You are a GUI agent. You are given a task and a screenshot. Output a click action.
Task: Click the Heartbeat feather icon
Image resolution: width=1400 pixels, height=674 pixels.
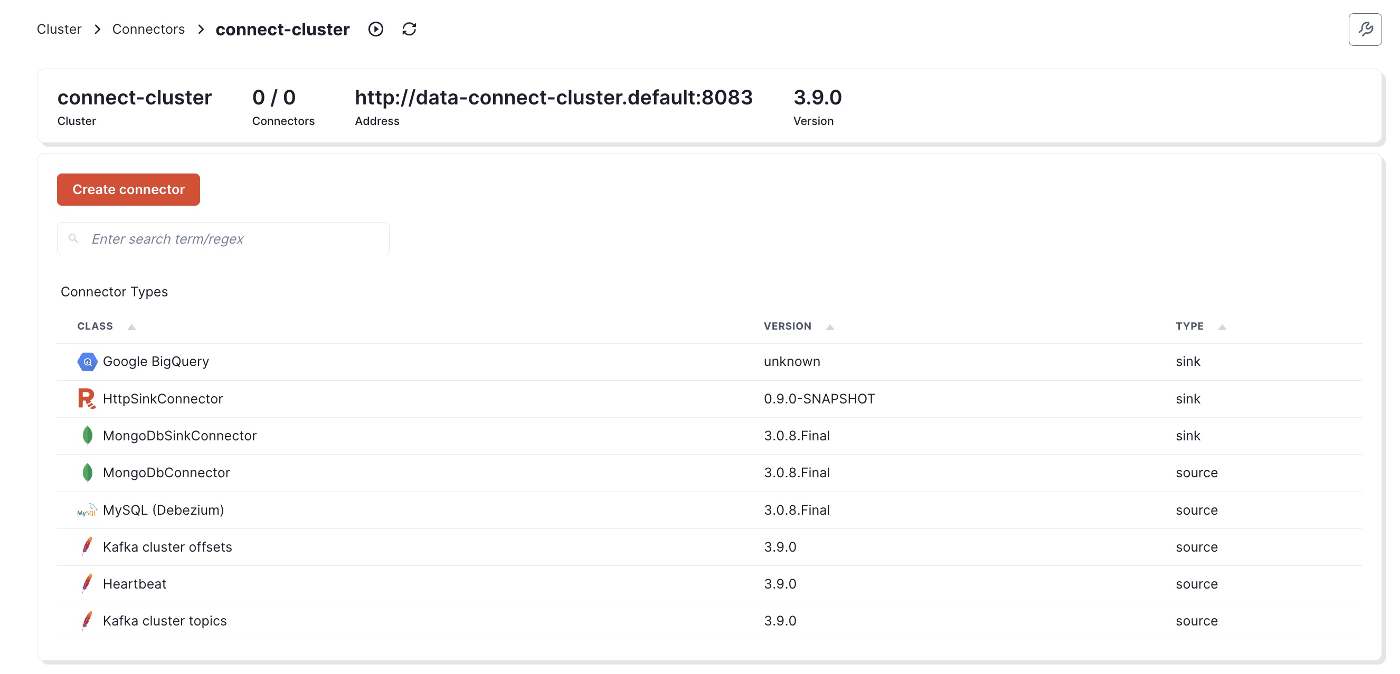87,584
